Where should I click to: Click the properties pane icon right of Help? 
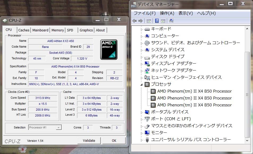tap(163, 21)
